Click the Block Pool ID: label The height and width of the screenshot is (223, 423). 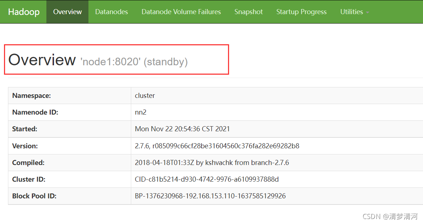(34, 196)
